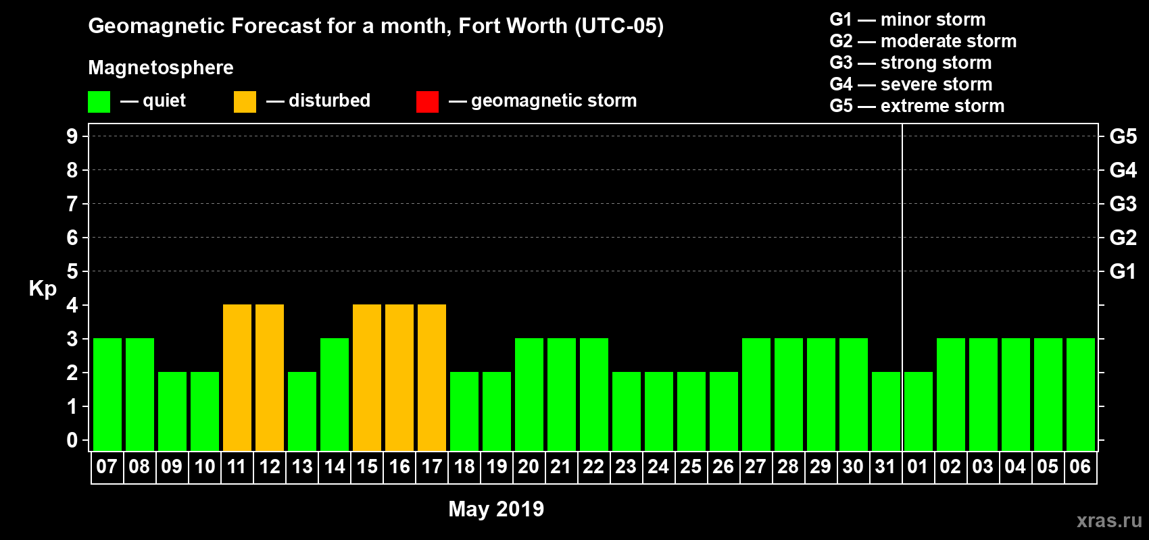Click 'G2 — moderate storm' legend text
Screen dimensions: 1149x540
pyautogui.click(x=923, y=41)
